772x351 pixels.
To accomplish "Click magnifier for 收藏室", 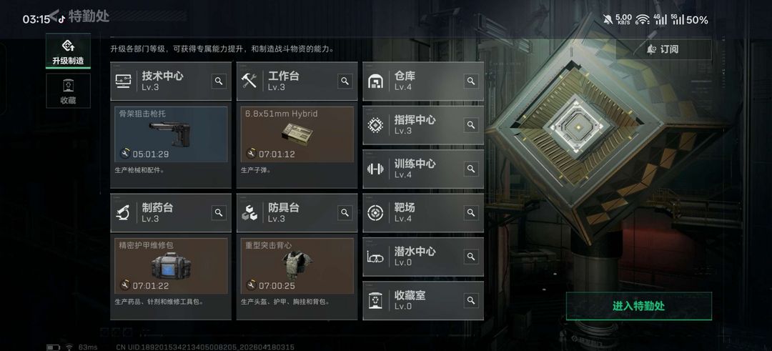I will point(471,300).
